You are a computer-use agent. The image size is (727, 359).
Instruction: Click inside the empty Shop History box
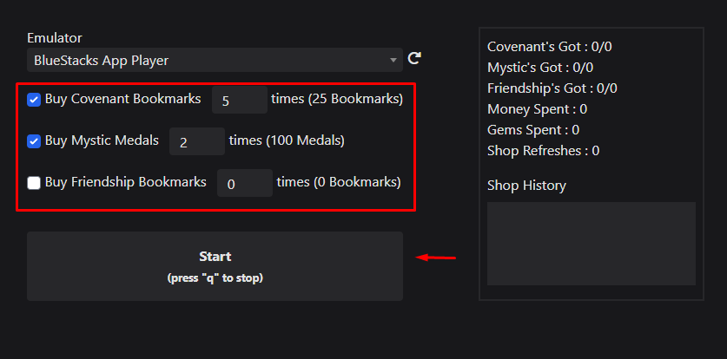point(592,244)
